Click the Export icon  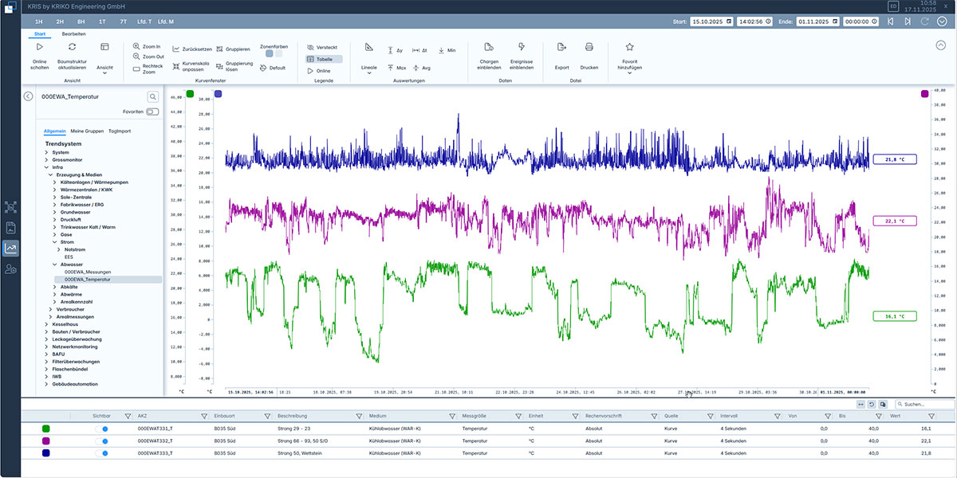[561, 48]
